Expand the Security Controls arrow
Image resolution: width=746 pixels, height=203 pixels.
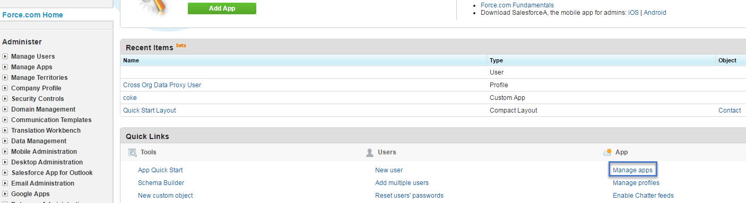5,99
